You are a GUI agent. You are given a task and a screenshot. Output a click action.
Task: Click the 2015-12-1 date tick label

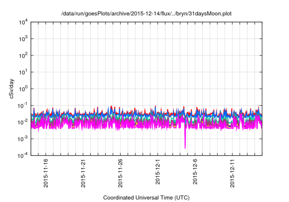(158, 172)
